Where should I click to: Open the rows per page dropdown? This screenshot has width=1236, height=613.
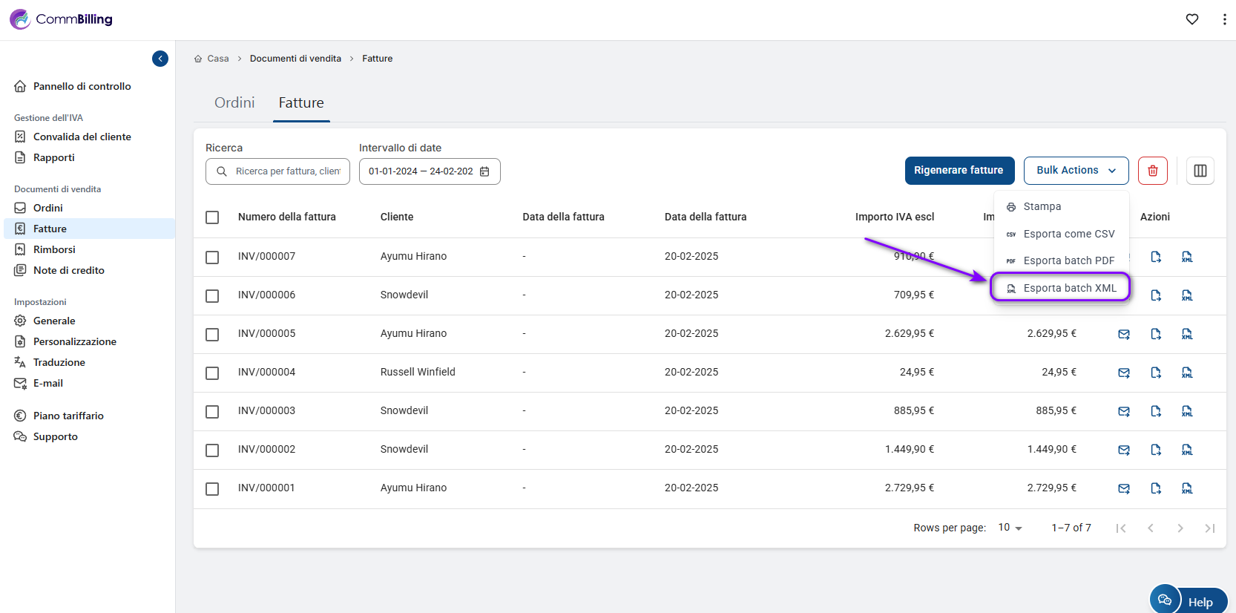point(1010,528)
